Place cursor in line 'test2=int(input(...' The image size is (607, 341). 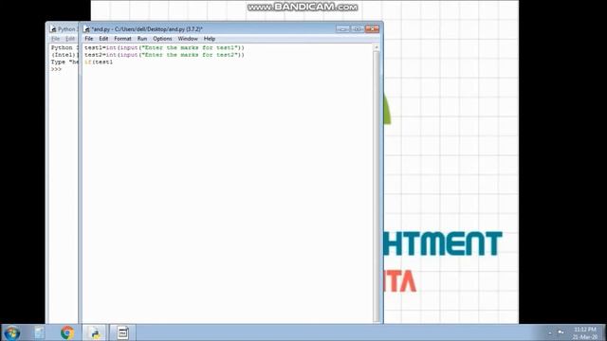pos(164,55)
